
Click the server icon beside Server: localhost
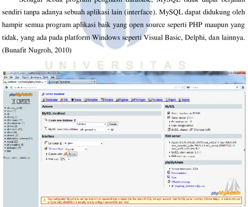click(43, 94)
